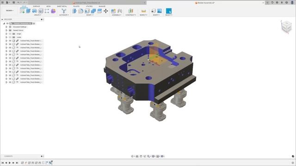
Task: Select the Move/Copy cross-arrows tool
Action: tap(106, 11)
